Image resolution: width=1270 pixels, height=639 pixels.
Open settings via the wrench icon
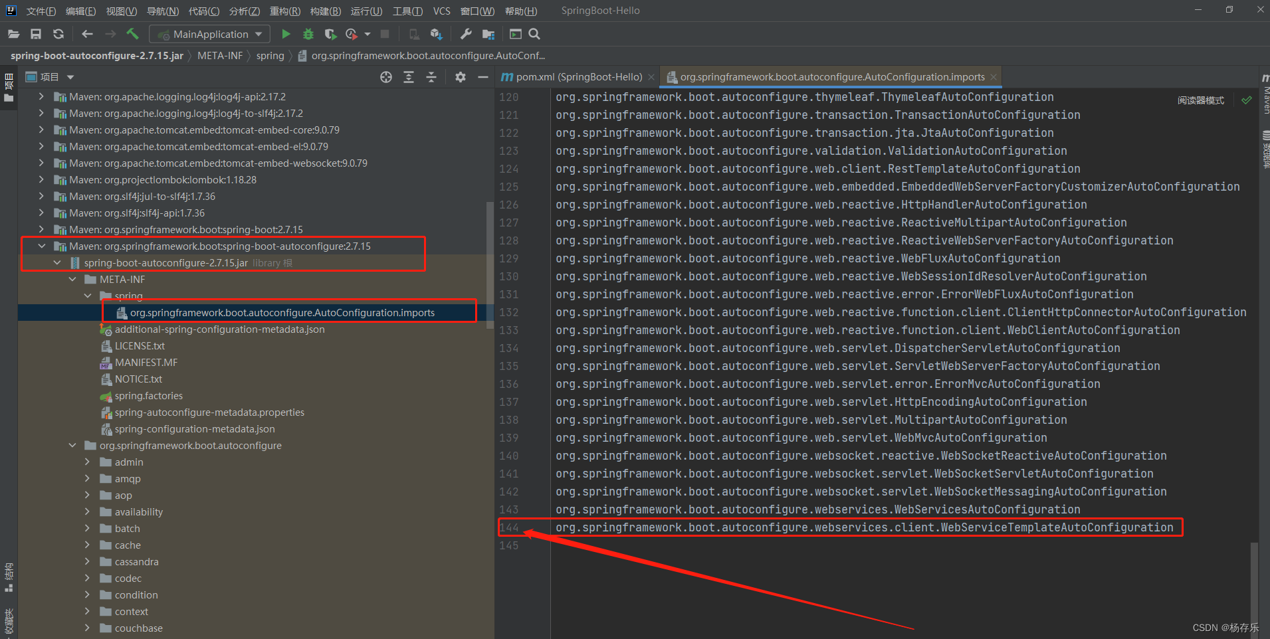click(466, 34)
